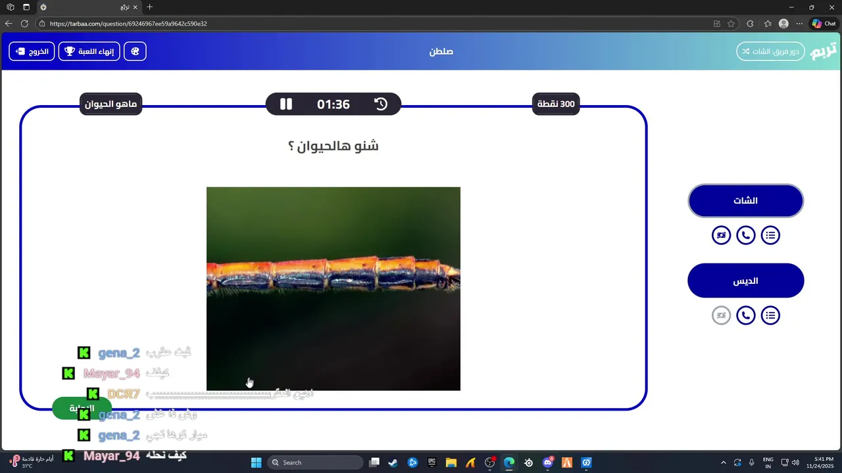The width and height of the screenshot is (842, 473).
Task: Open Epic Games launcher from taskbar
Action: tap(432, 462)
